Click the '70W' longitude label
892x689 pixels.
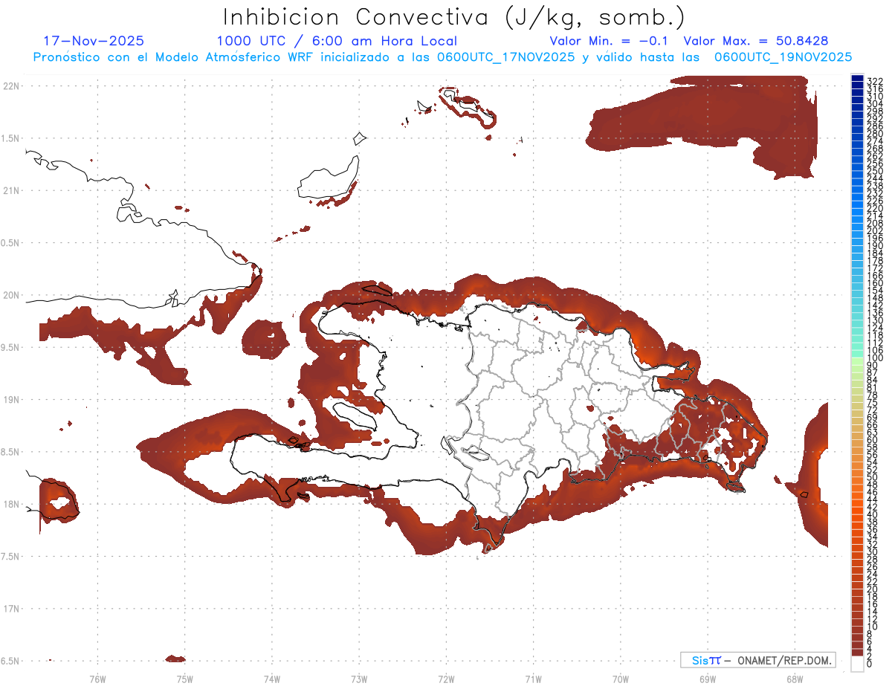coord(621,679)
